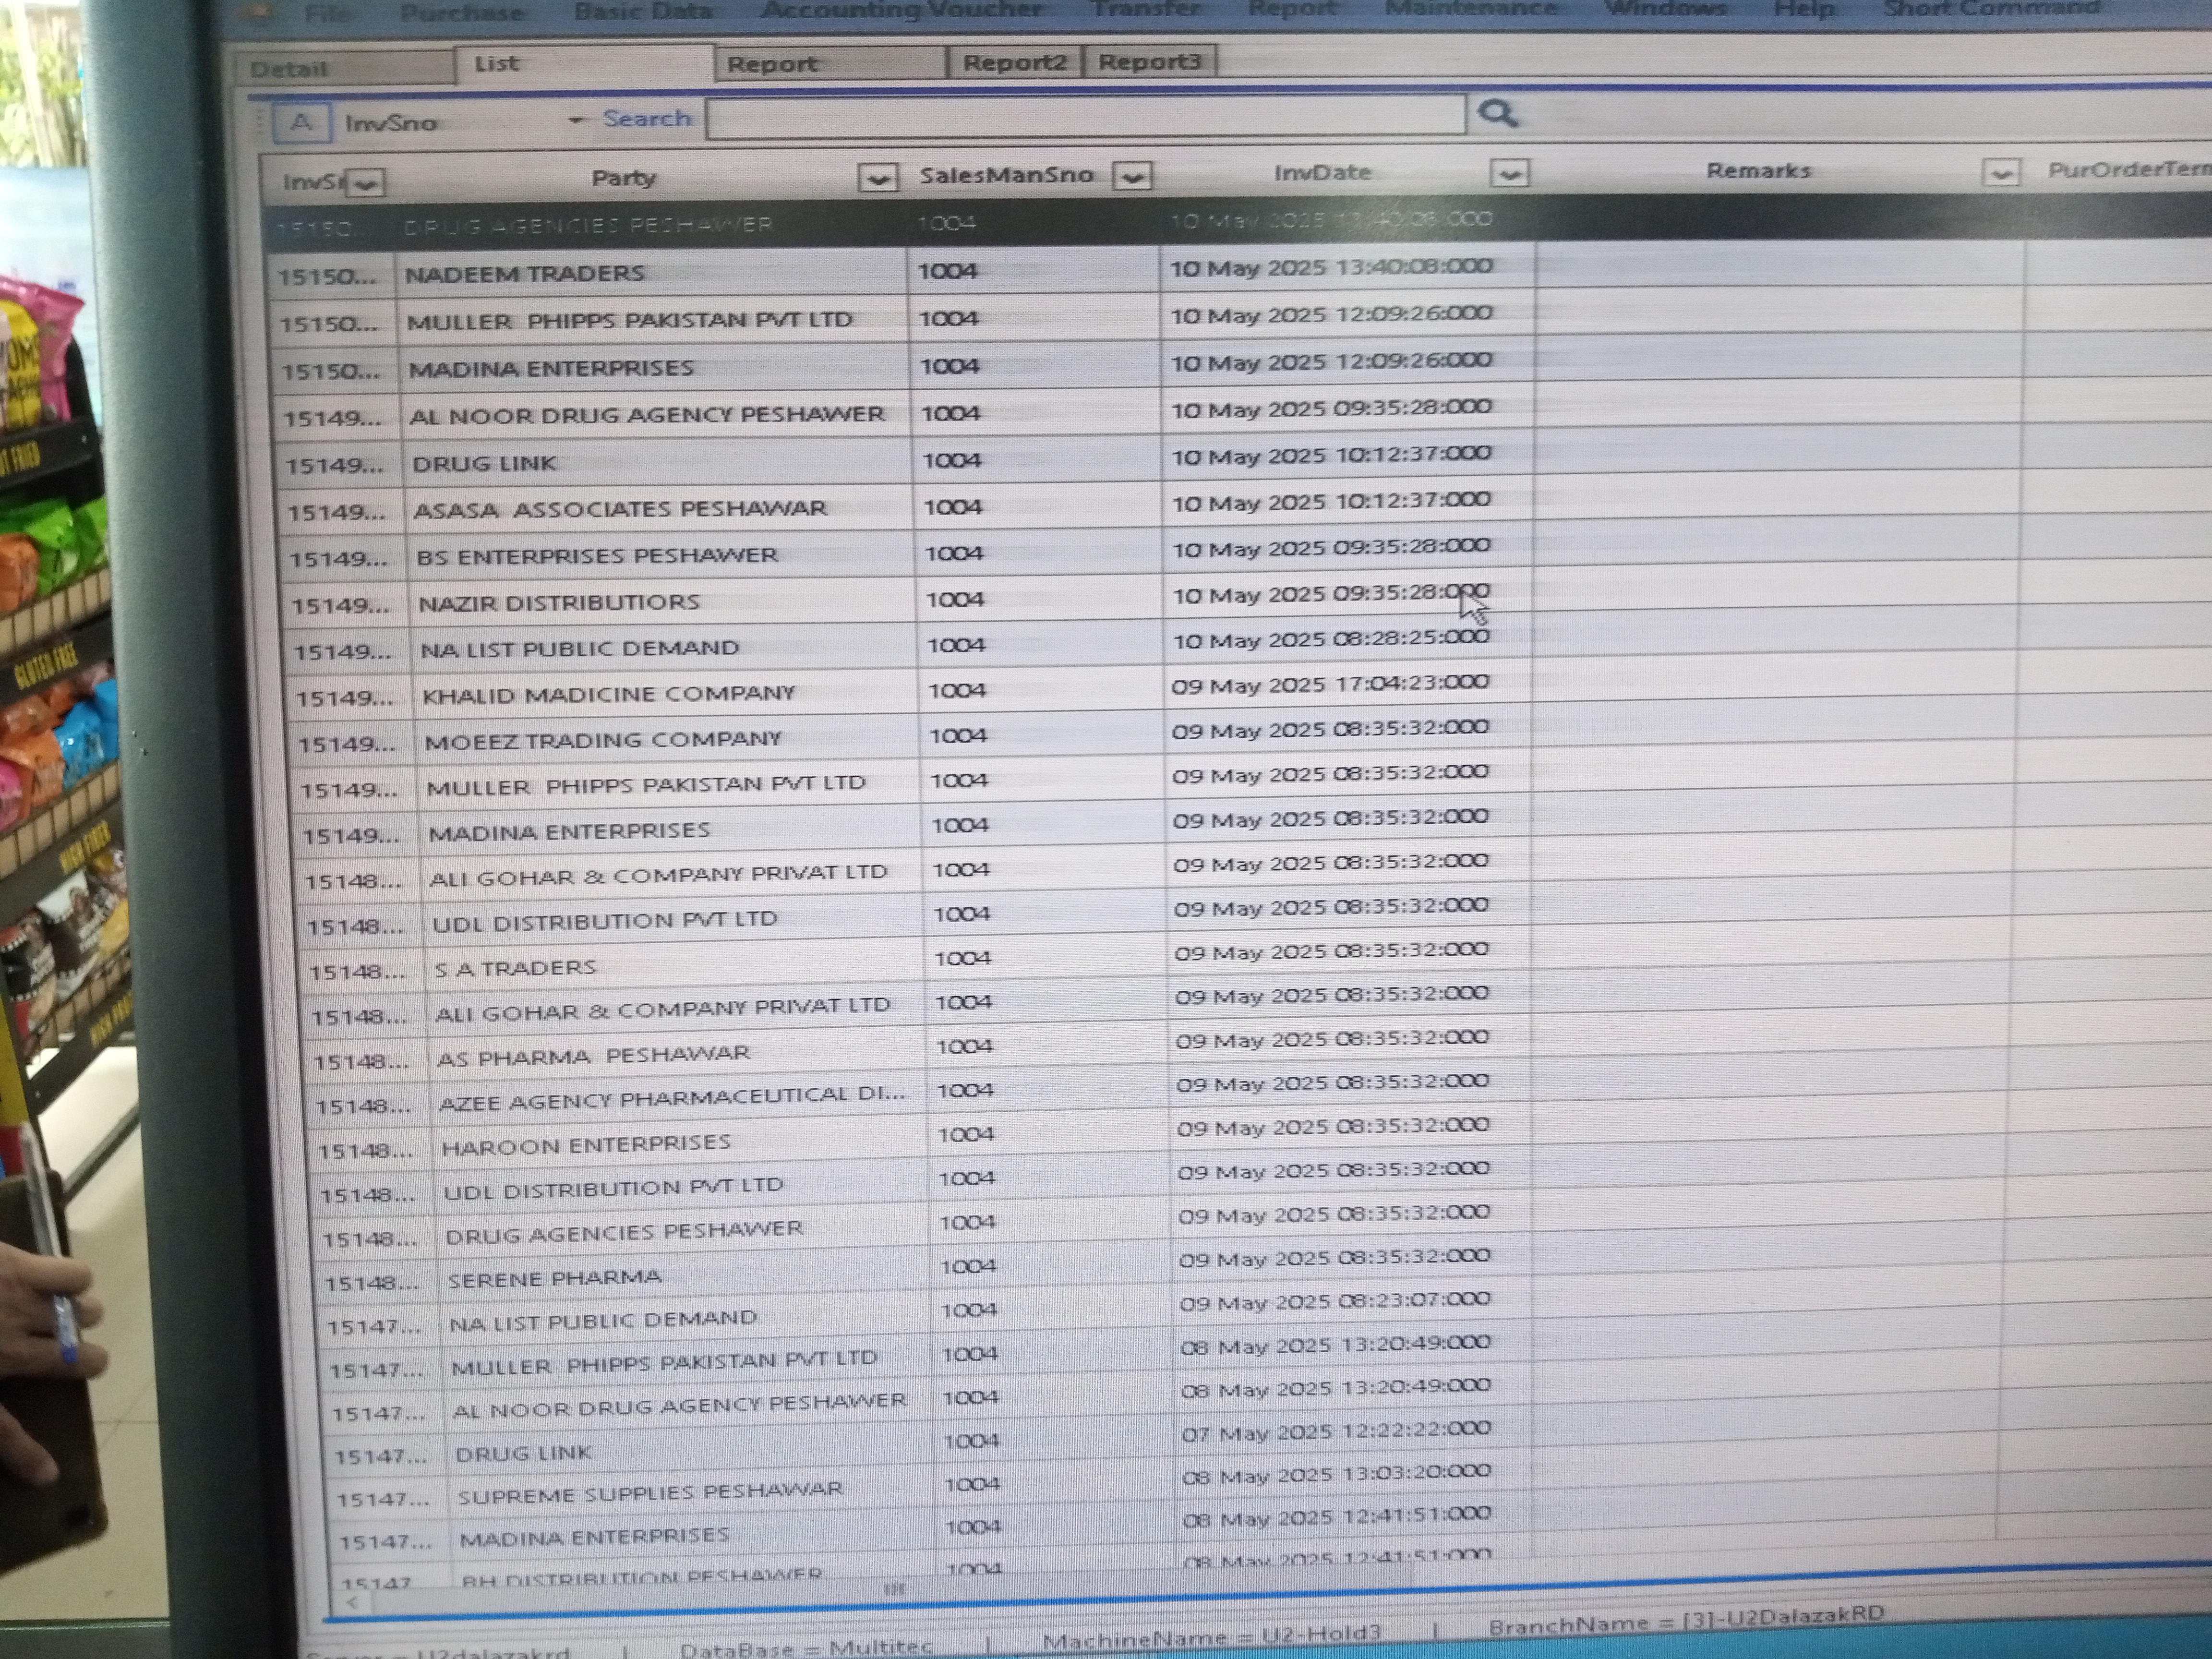2212x1659 pixels.
Task: Click the magnifier search icon
Action: pyautogui.click(x=1497, y=113)
